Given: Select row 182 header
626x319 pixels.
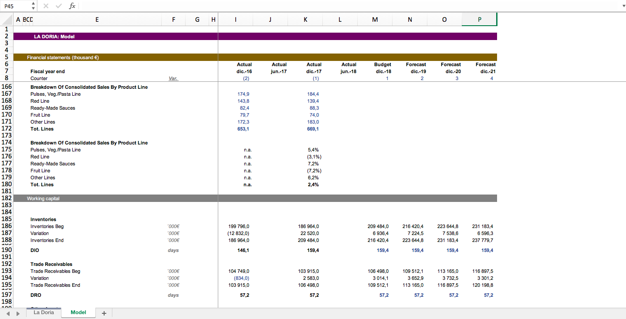Looking at the screenshot, I should point(7,198).
